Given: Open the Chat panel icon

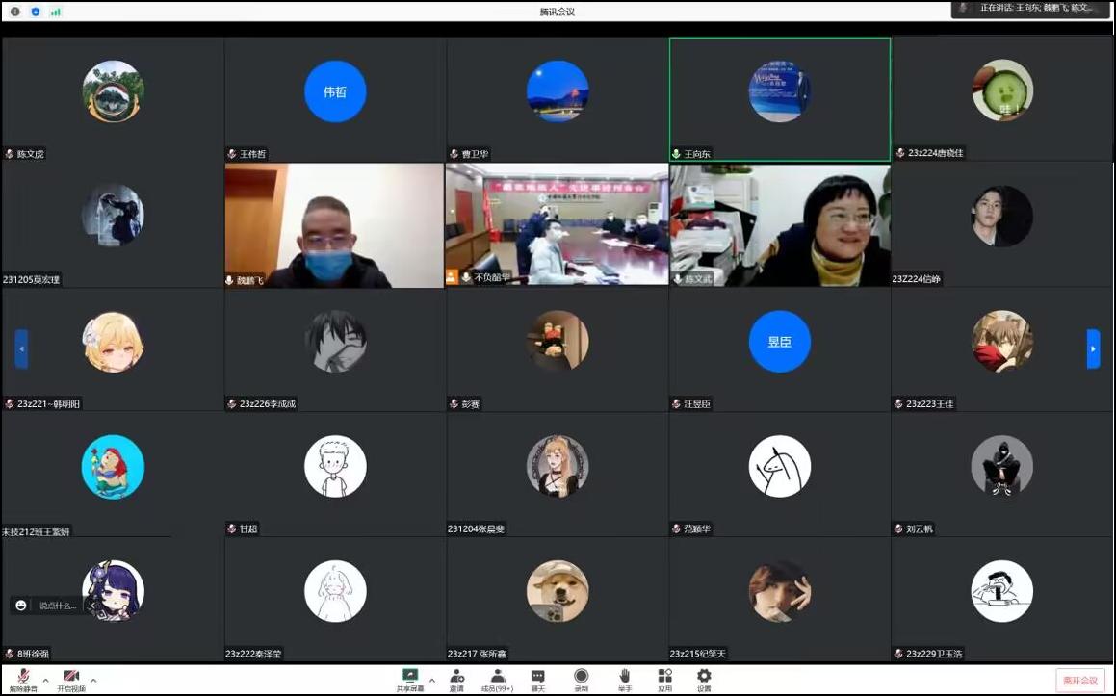Looking at the screenshot, I should tap(538, 678).
